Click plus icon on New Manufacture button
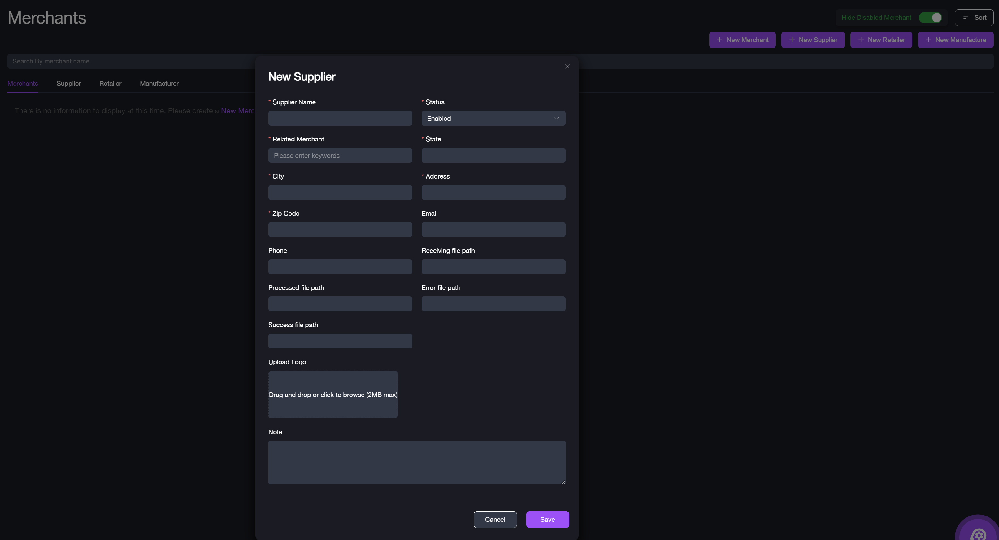The width and height of the screenshot is (999, 540). point(928,40)
